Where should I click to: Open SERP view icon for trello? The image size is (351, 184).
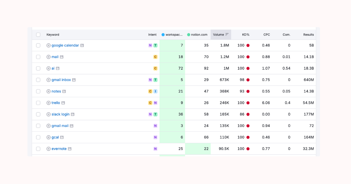63,103
